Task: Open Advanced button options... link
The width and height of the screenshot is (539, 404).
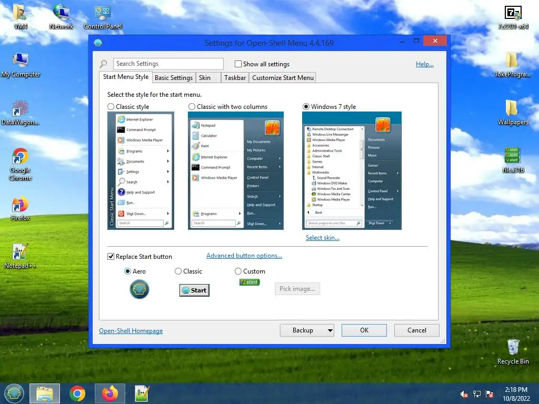Action: click(x=244, y=256)
